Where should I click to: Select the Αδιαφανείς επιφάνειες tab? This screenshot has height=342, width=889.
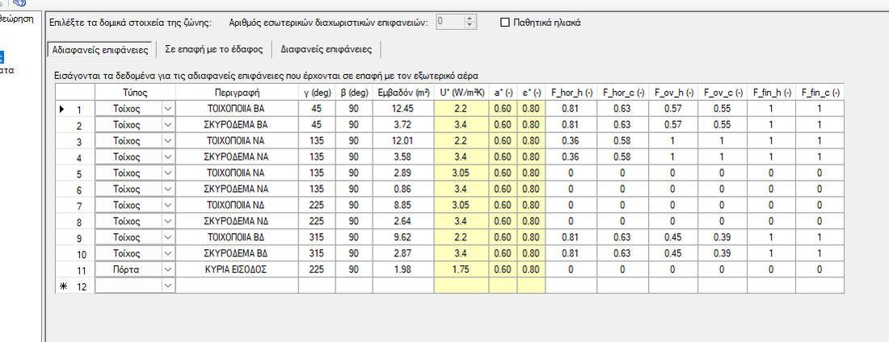click(x=99, y=49)
